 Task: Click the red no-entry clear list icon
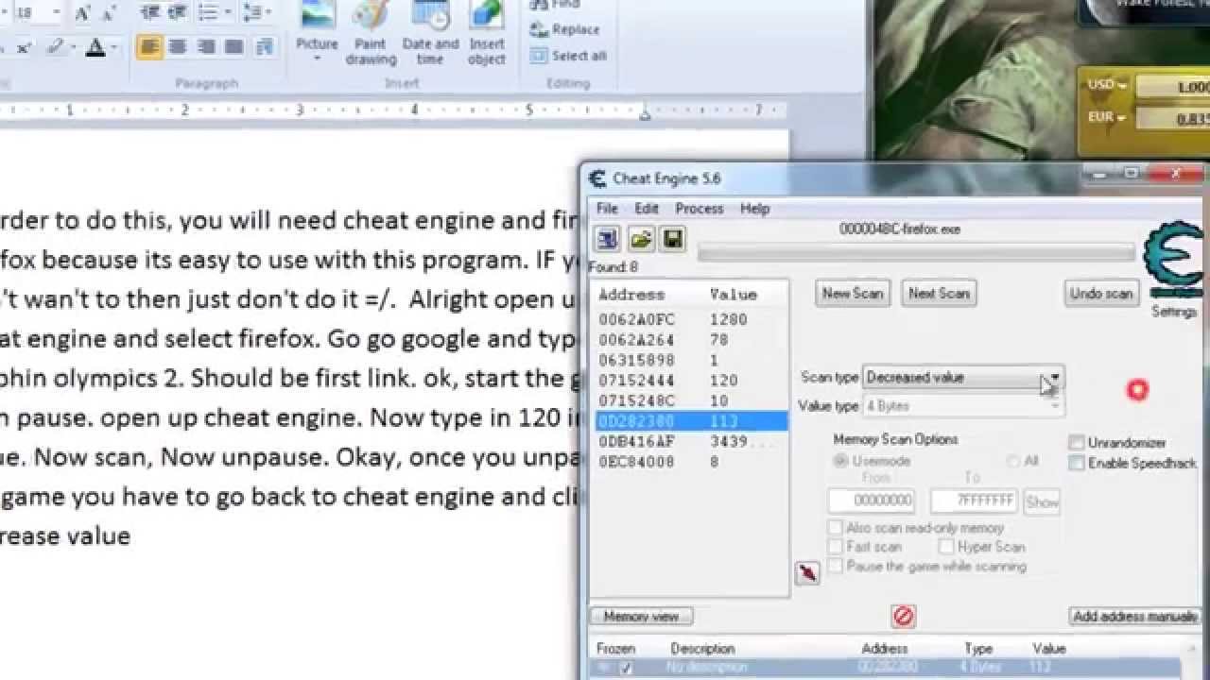[x=903, y=617]
